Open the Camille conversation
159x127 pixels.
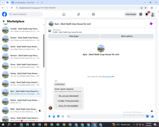tap(21, 30)
